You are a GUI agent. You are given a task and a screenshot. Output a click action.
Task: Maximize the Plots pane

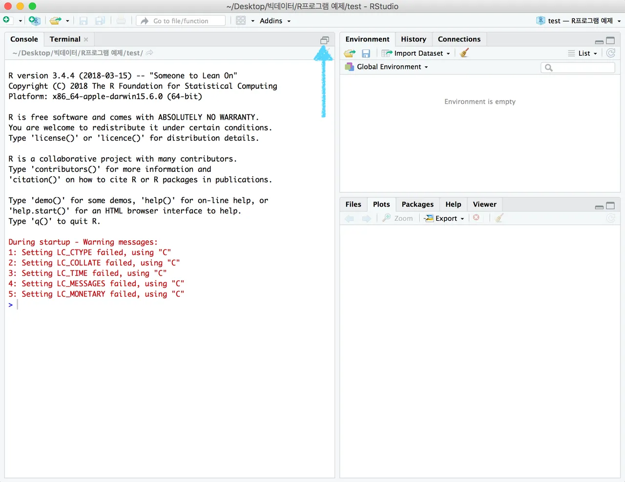pyautogui.click(x=610, y=206)
